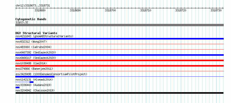This screenshot has height=103, width=231.
Task: Click ruler position 3318680
Action: coord(40,10)
